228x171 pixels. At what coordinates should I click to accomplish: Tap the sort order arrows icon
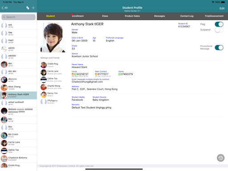click(28, 8)
